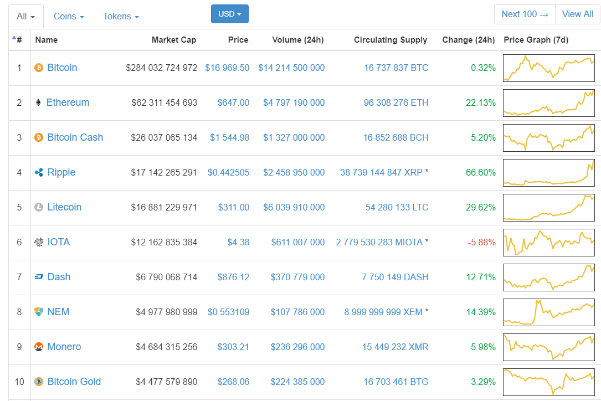Click the NEM logo icon

(39, 312)
